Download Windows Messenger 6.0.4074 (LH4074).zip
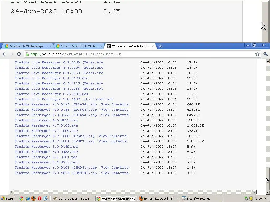This screenshot has width=270, height=202. pyautogui.click(x=56, y=173)
